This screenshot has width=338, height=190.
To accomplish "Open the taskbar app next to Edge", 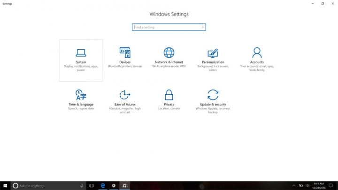I will [x=114, y=186].
